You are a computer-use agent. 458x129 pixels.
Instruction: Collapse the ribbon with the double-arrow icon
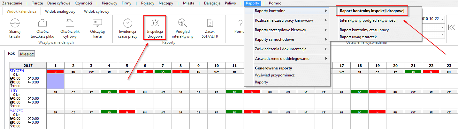pos(451,27)
